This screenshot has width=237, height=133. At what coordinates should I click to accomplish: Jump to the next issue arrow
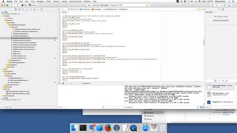(201, 9)
